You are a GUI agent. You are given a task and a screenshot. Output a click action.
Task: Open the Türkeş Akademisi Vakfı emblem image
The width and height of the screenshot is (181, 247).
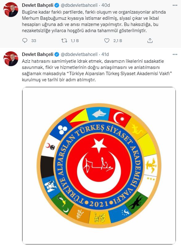click(x=99, y=166)
